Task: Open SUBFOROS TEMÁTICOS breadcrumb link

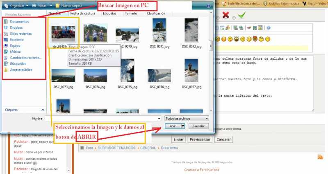Action: pos(116,148)
